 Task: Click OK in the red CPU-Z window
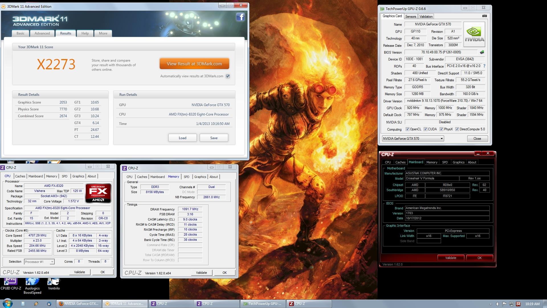(480, 258)
